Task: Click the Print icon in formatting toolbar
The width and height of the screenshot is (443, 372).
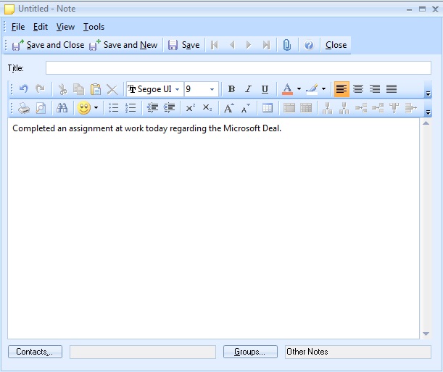Action: click(x=24, y=108)
